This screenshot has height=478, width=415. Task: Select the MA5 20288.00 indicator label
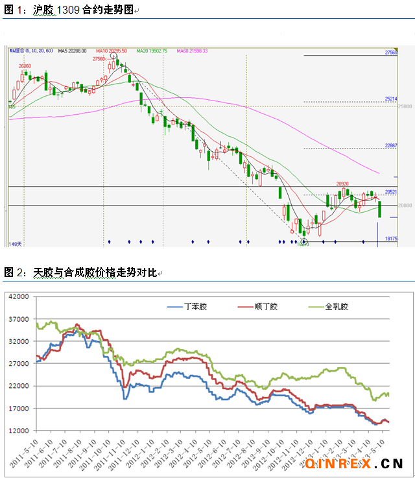73,51
